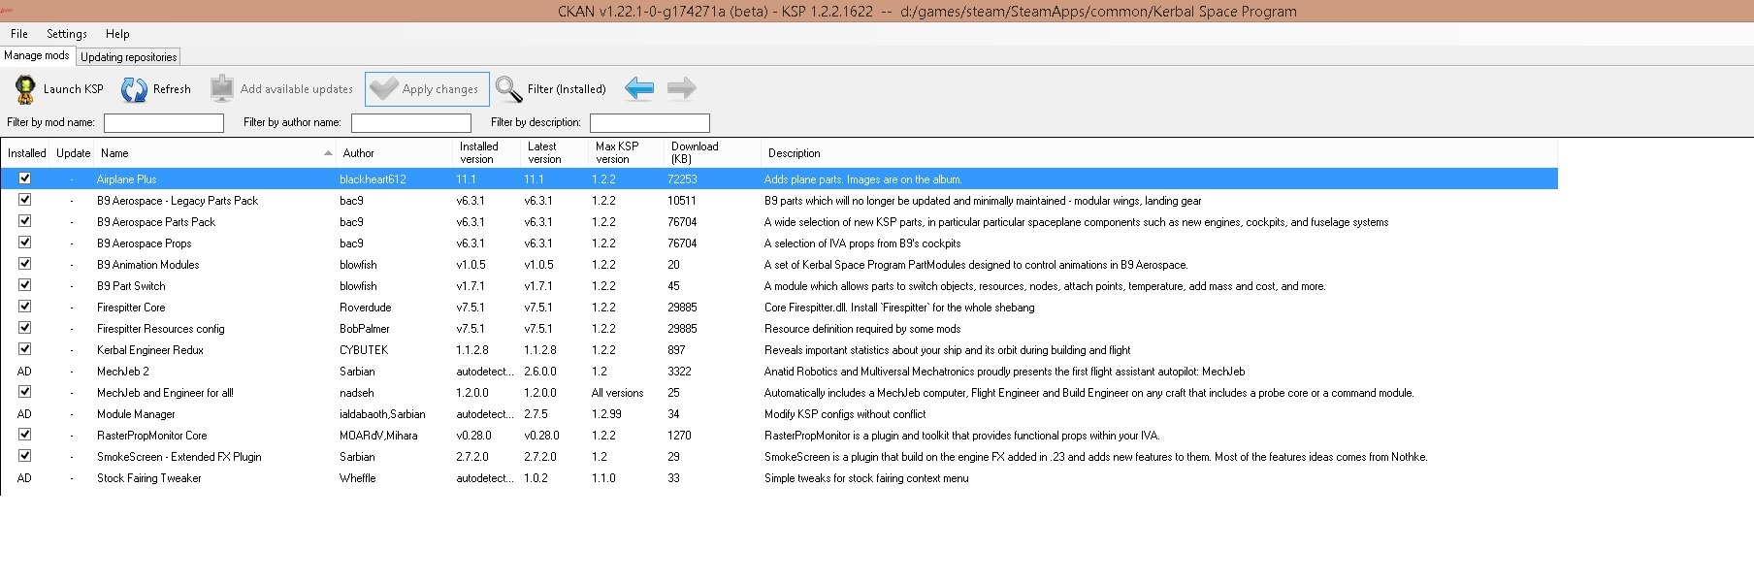Click B9 Animation Modules mod name

(x=147, y=265)
